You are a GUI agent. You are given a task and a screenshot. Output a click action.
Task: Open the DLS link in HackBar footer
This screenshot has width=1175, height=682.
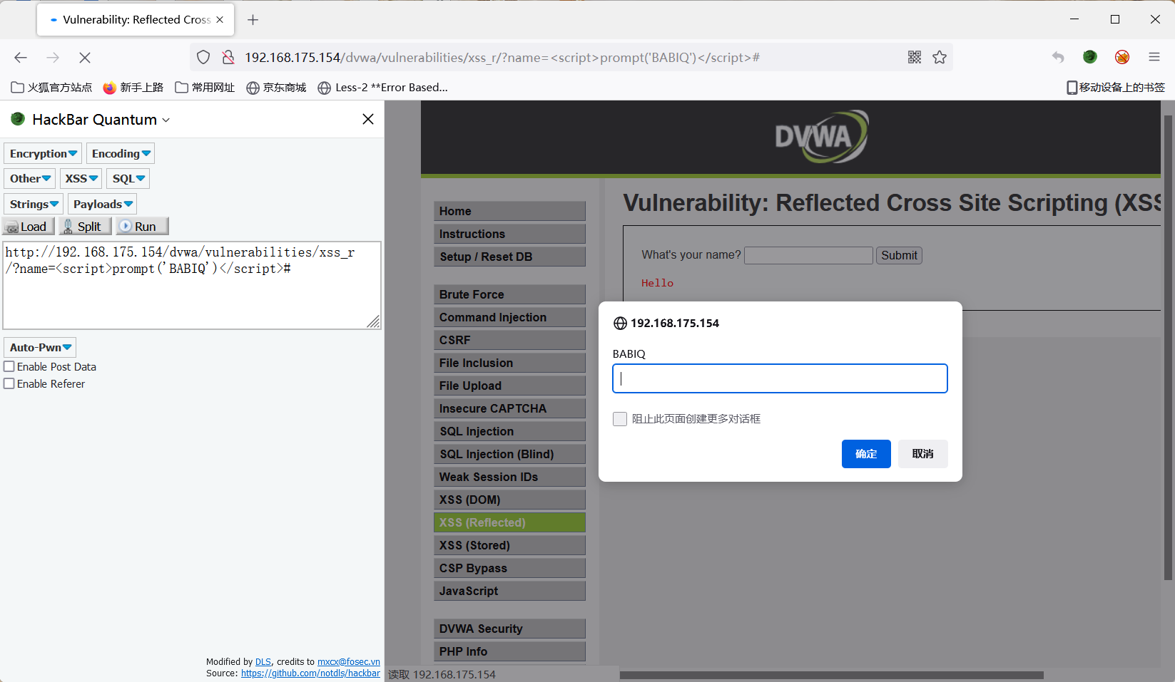click(x=263, y=662)
